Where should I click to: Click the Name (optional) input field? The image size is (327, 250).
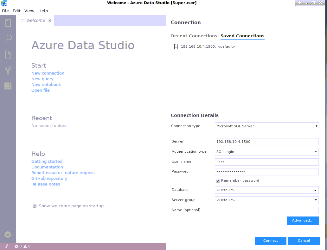pyautogui.click(x=266, y=210)
